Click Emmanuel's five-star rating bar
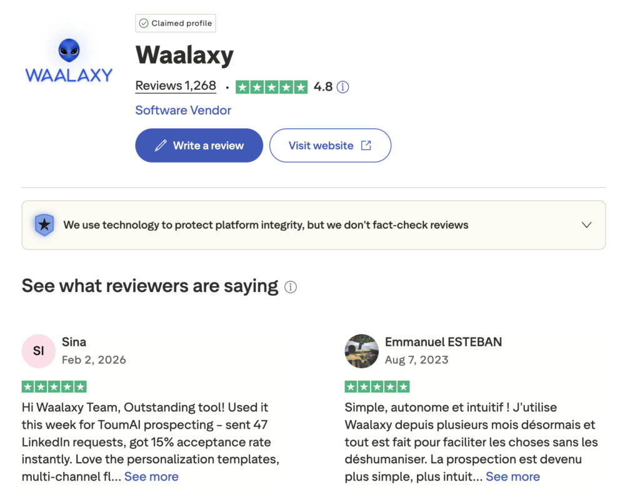640x492 pixels. 377,386
